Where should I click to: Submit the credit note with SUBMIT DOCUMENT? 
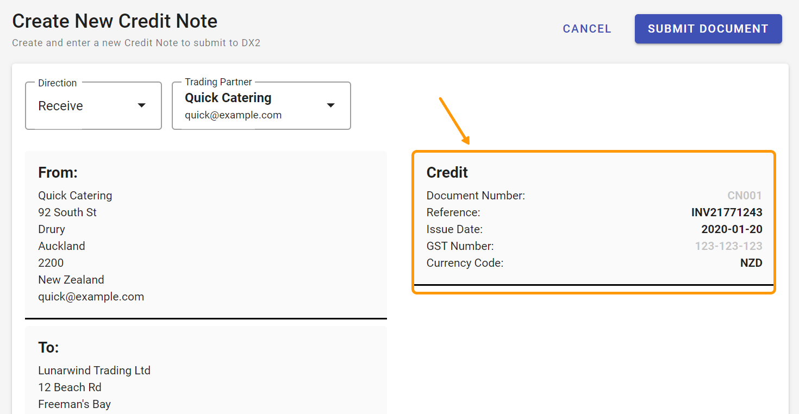pyautogui.click(x=708, y=28)
